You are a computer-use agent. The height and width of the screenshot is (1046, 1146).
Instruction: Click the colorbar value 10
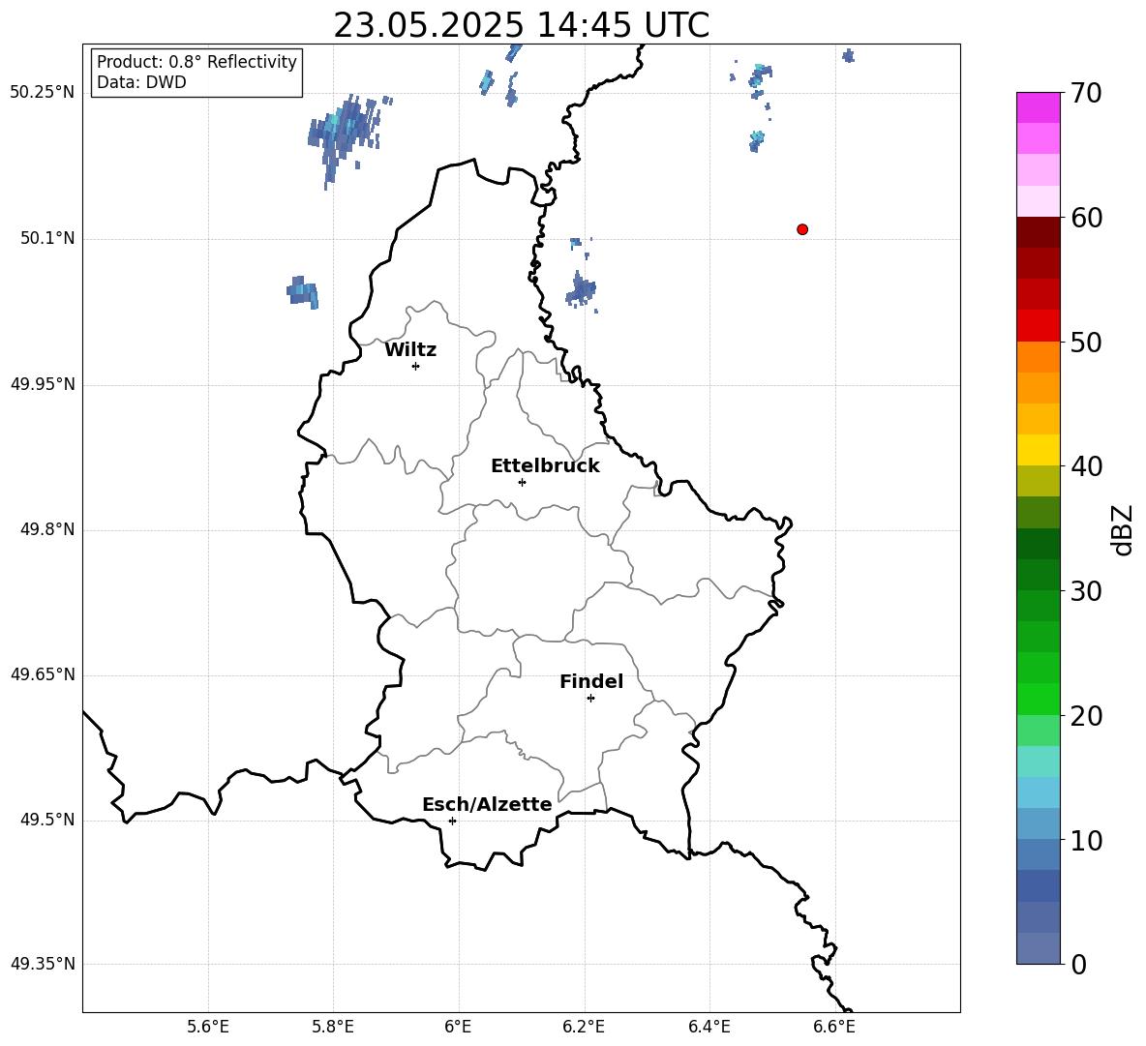(x=1086, y=840)
